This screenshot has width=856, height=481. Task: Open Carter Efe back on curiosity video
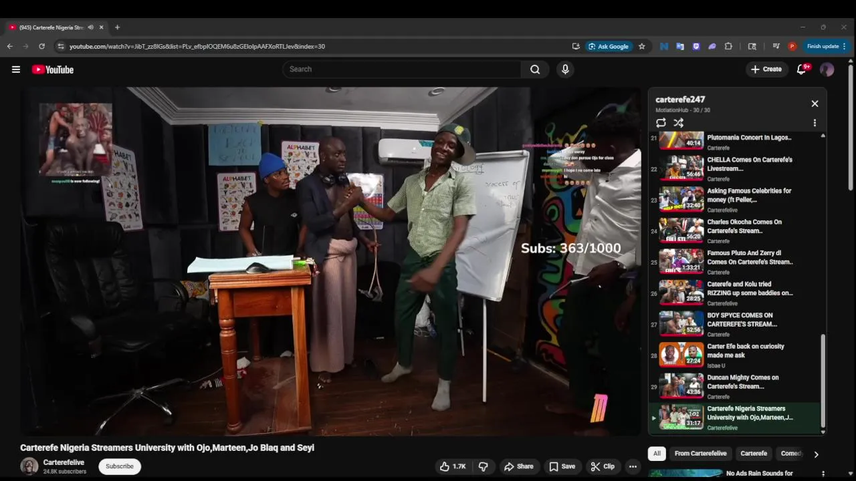click(x=736, y=355)
